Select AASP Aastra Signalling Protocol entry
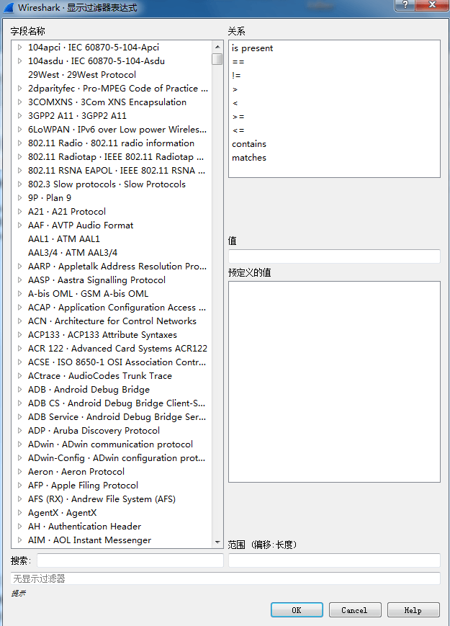 (96, 280)
